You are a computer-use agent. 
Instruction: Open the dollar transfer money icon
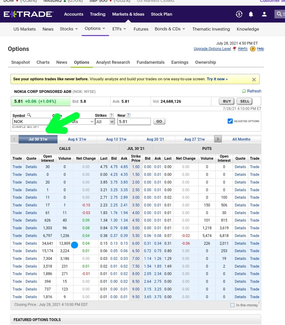239,14
